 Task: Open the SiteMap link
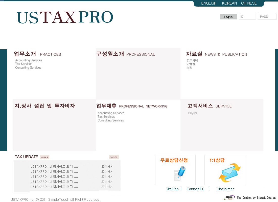(172, 189)
